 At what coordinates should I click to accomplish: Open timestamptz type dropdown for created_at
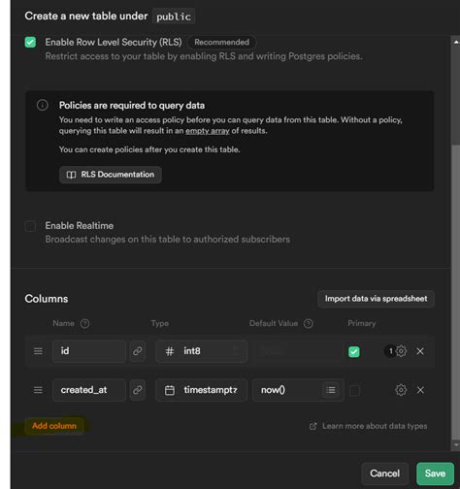201,390
